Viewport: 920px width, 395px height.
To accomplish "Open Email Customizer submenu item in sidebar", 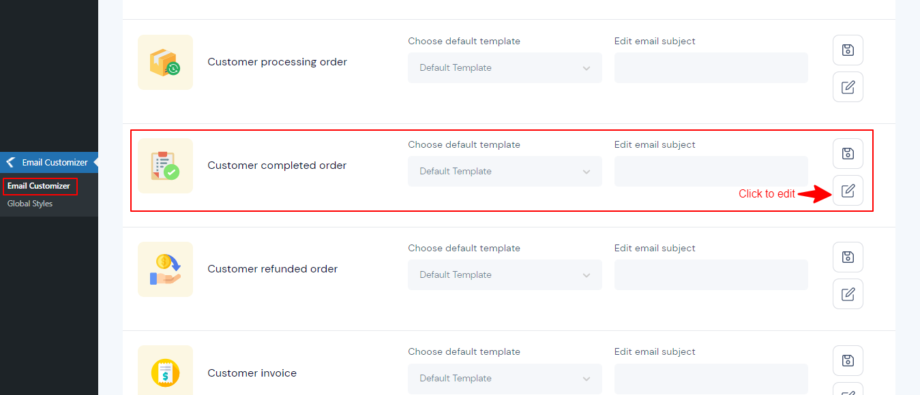I will pos(39,186).
